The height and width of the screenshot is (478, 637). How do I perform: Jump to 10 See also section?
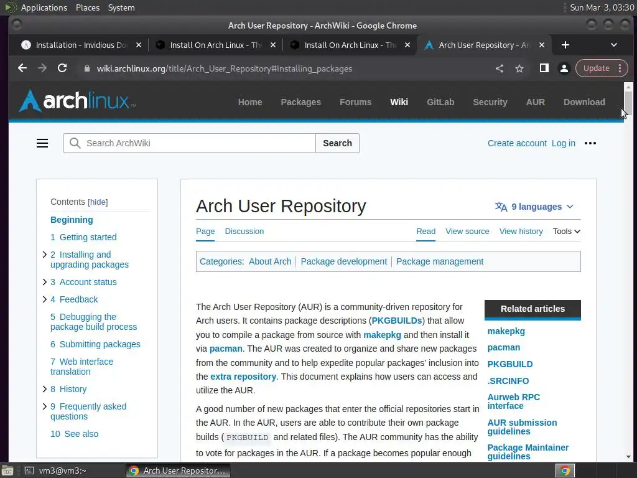(x=75, y=434)
